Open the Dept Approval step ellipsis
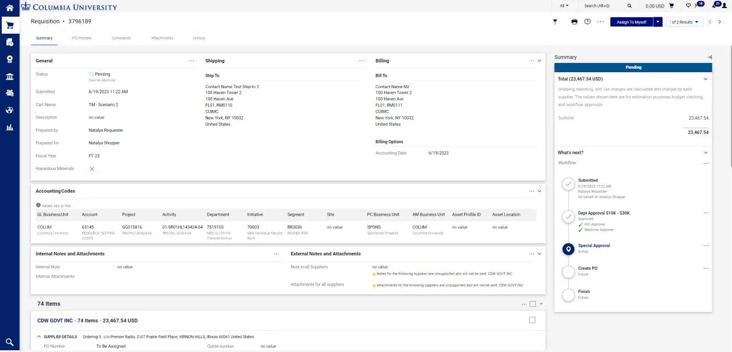Screen dimensions: 732x352 pos(706,213)
